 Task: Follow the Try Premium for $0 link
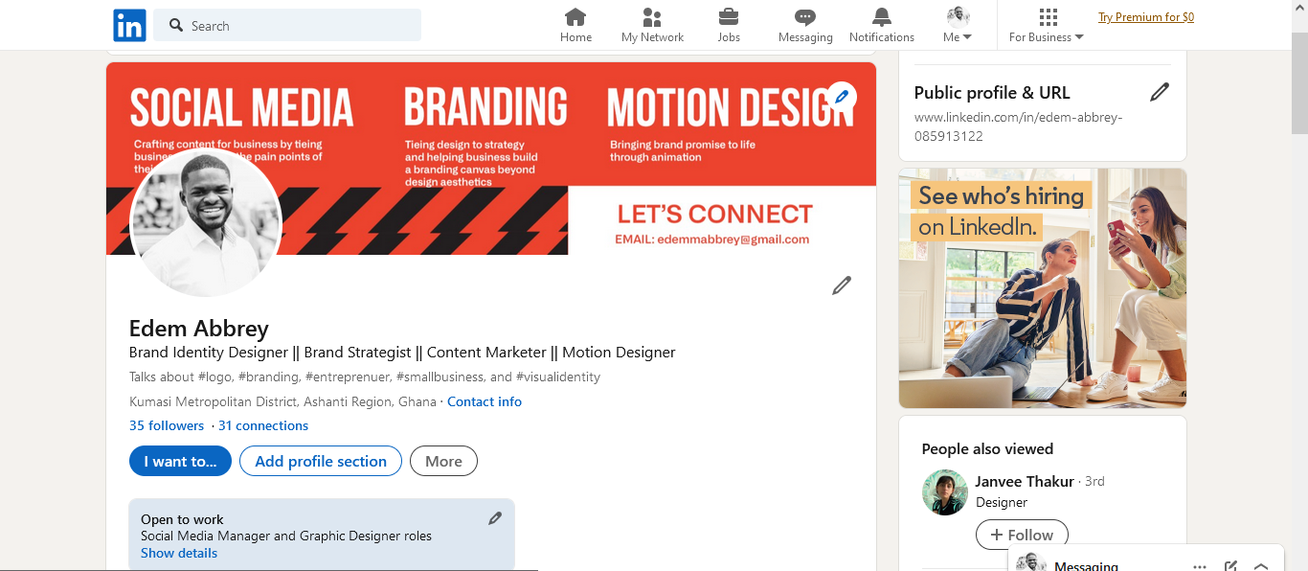tap(1146, 17)
